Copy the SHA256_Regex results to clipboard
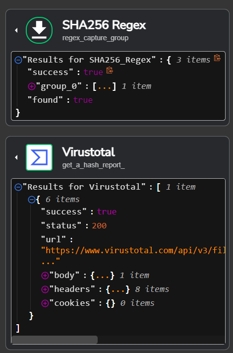 pyautogui.click(x=217, y=58)
